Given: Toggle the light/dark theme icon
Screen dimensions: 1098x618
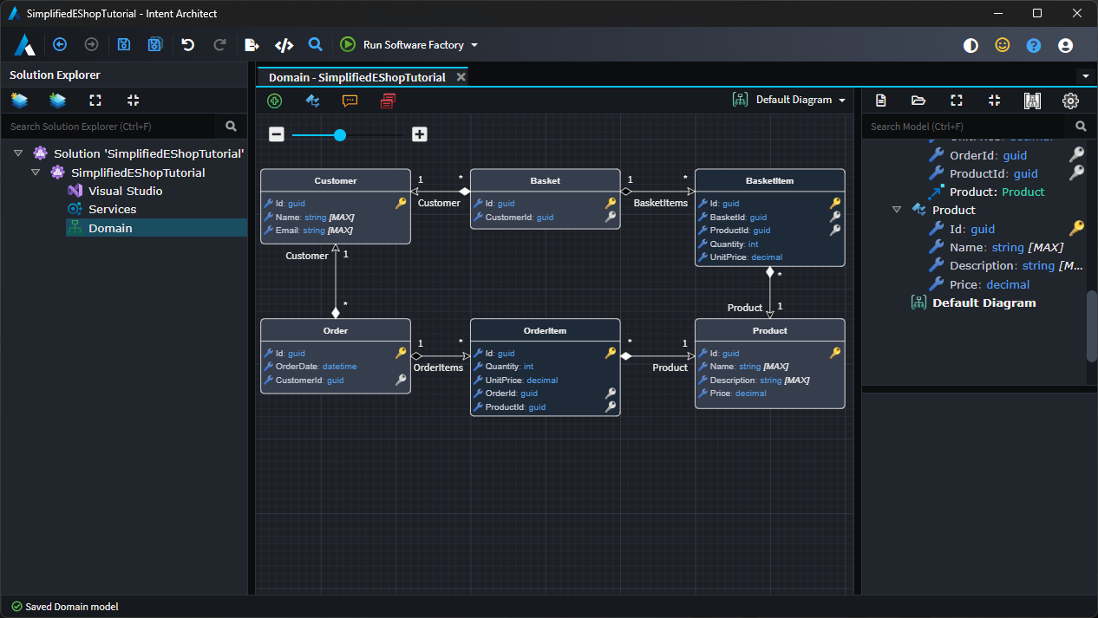Looking at the screenshot, I should coord(971,45).
